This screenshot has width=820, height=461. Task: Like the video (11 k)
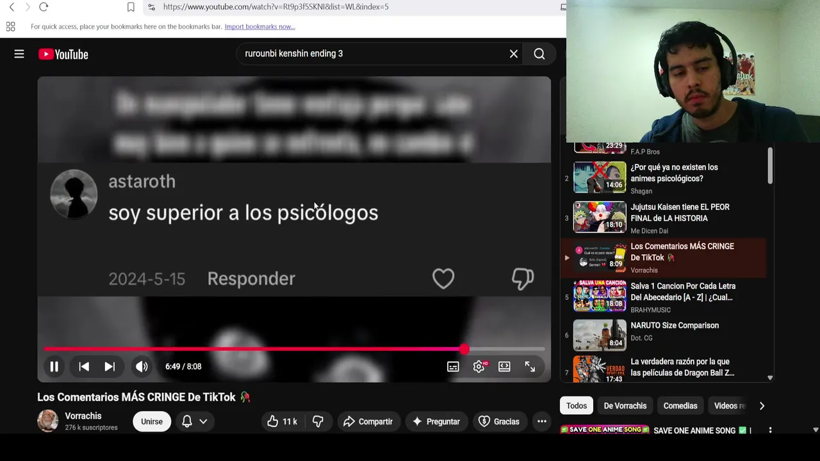tap(282, 421)
